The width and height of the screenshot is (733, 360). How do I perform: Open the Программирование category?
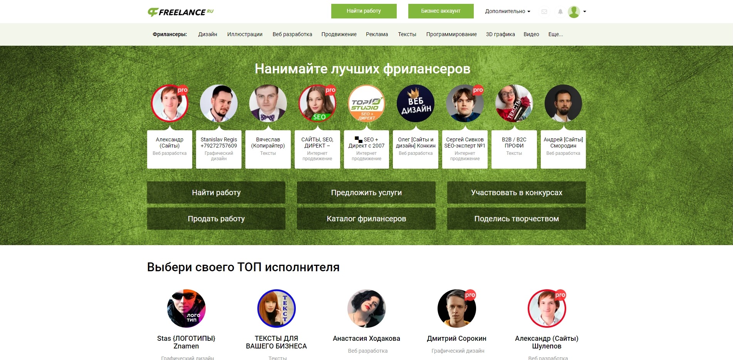pyautogui.click(x=451, y=34)
